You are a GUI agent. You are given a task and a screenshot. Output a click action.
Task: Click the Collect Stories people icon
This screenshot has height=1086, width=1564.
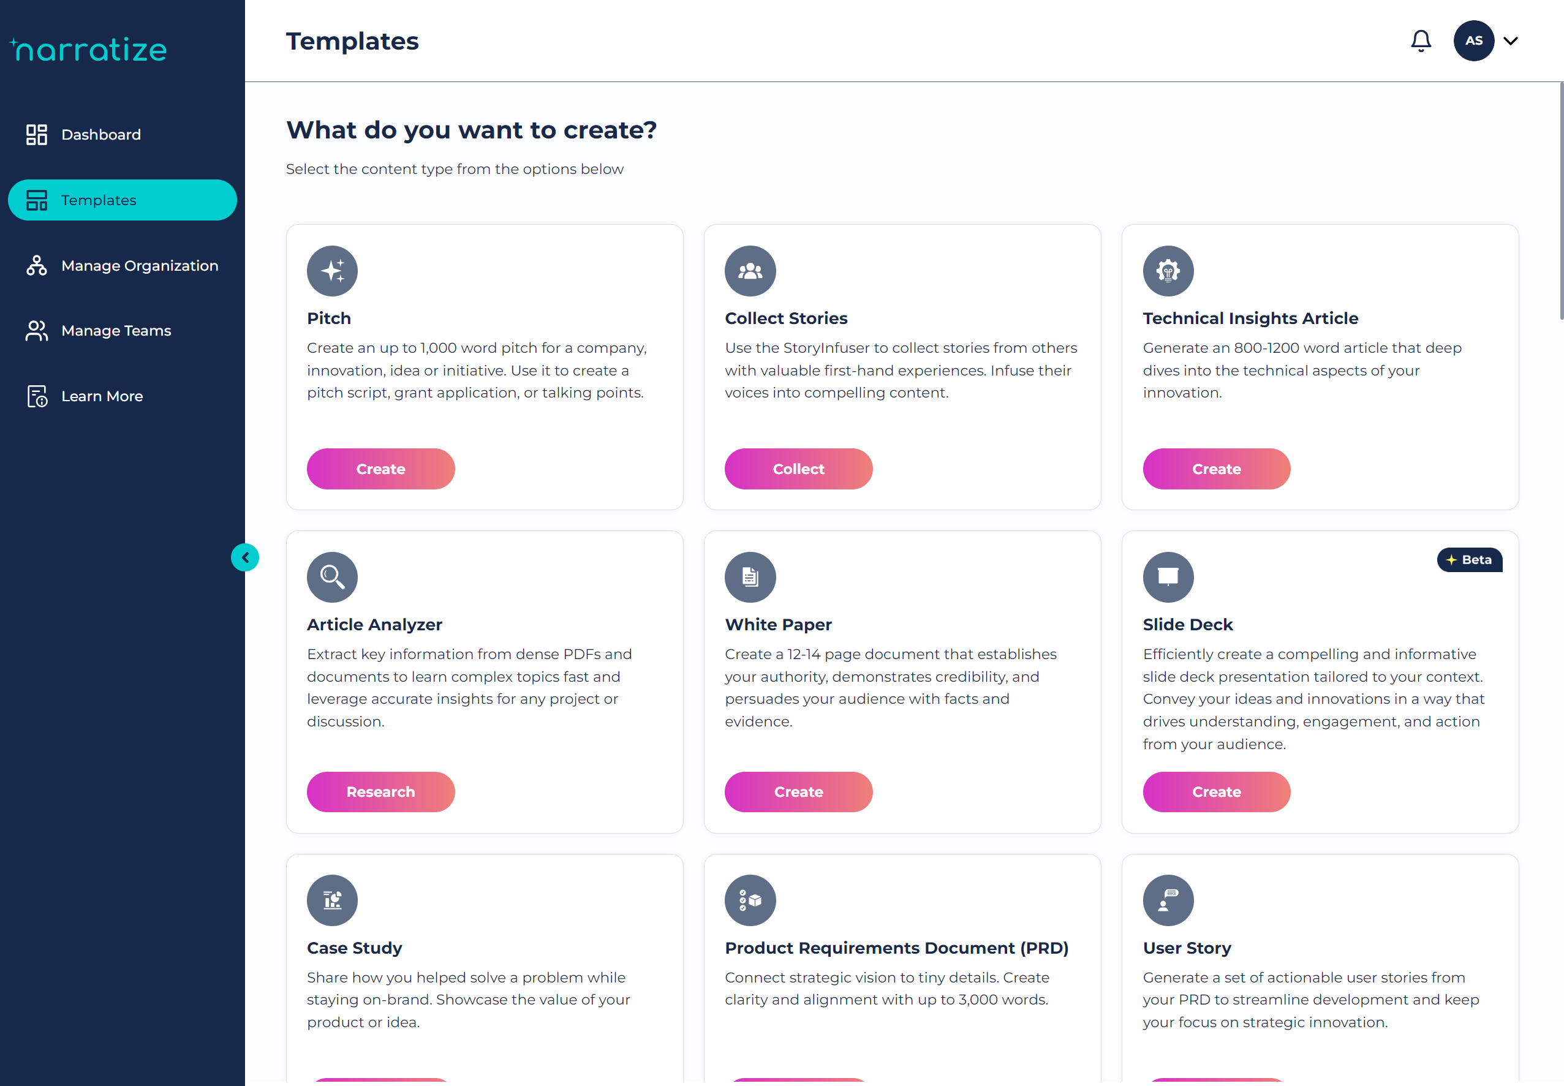[750, 271]
